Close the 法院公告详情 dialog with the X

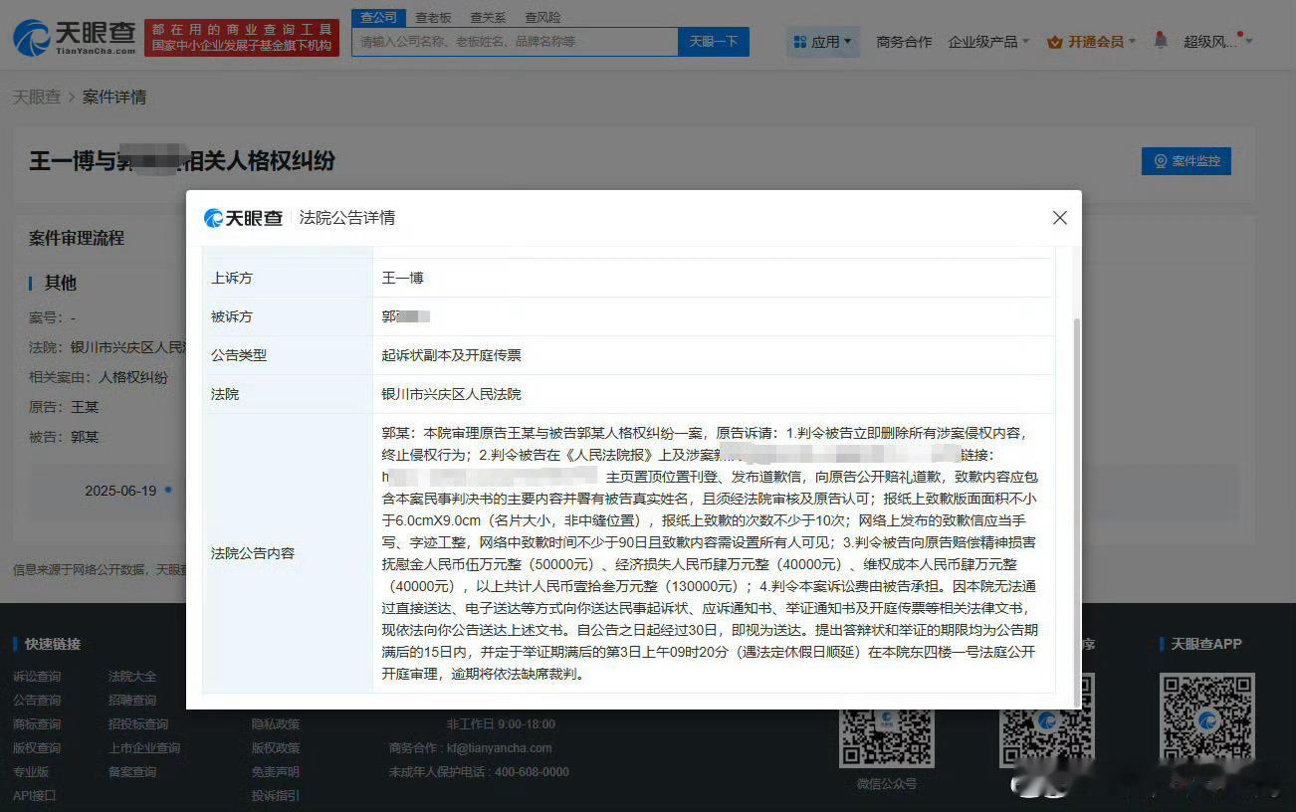click(1060, 217)
